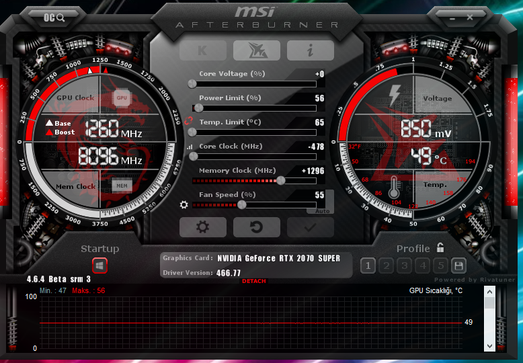Toggle Apply at Windows Startup button

(x=99, y=266)
